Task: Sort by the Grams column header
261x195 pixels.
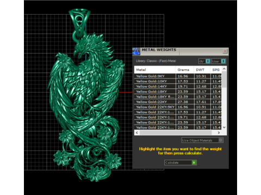Action: click(184, 70)
